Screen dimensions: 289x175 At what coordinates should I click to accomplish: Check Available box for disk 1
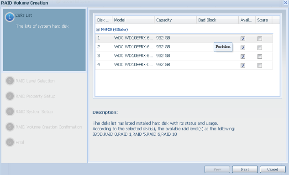[243, 39]
